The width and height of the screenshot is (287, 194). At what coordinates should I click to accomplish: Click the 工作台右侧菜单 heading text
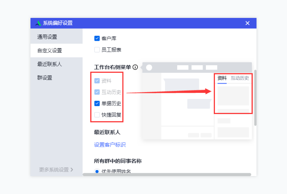112,67
